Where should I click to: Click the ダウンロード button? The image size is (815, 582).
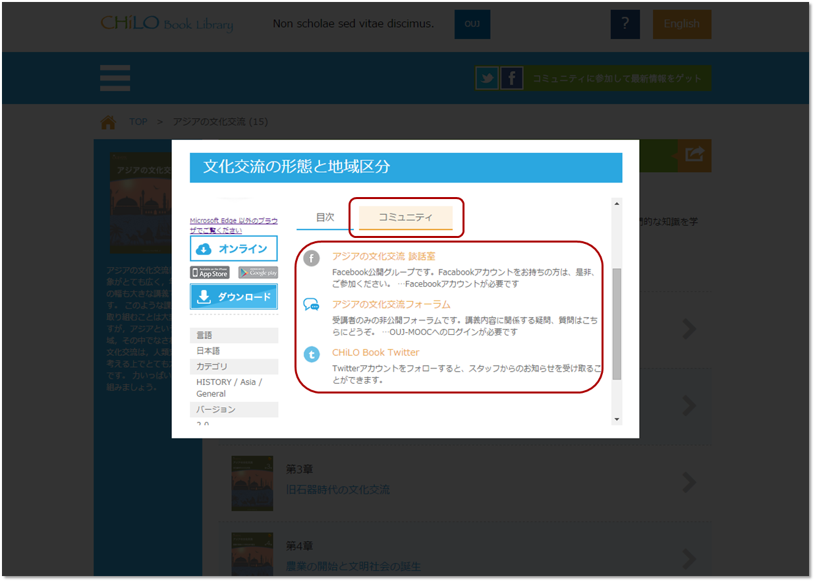coord(234,297)
